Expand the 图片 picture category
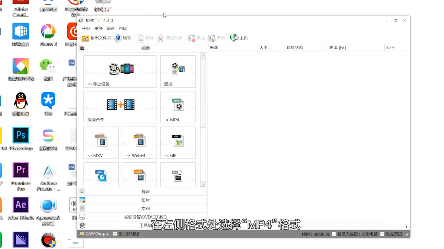 click(x=142, y=200)
